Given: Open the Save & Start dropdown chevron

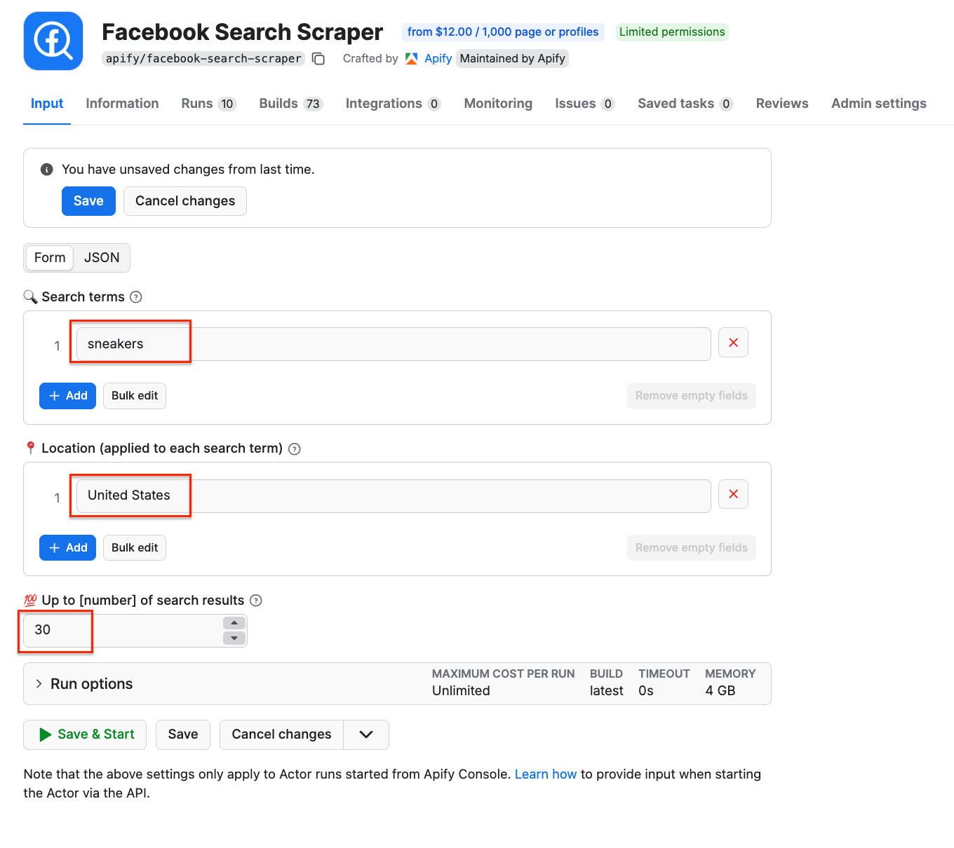Looking at the screenshot, I should [365, 734].
